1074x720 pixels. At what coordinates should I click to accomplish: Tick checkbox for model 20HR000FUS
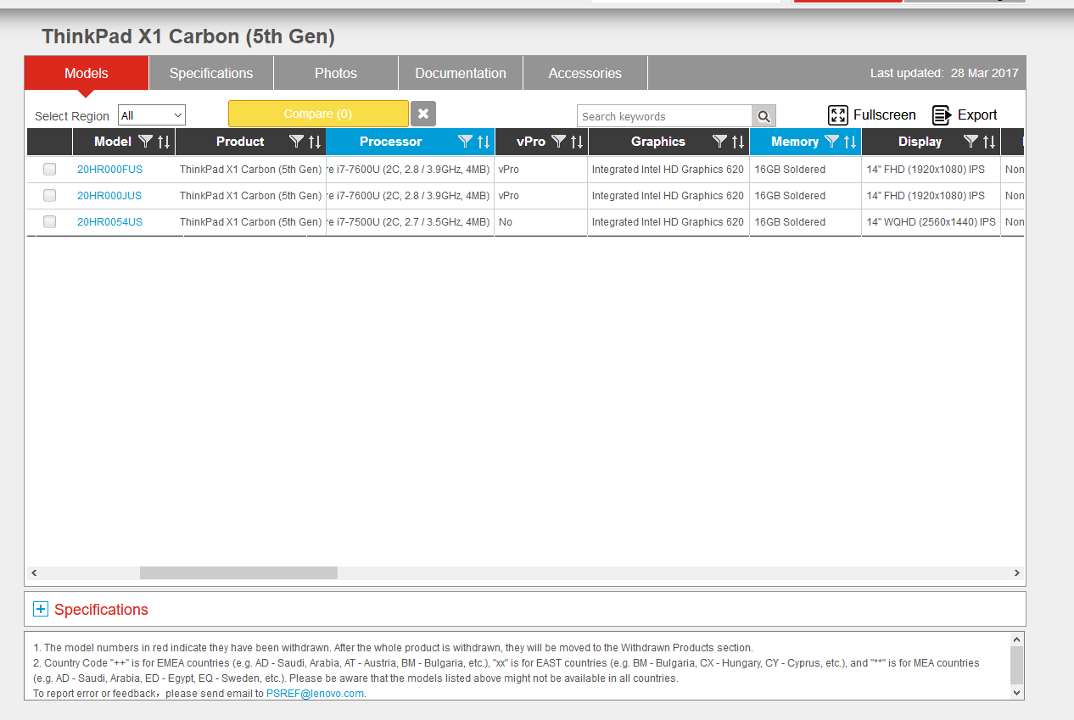[50, 169]
